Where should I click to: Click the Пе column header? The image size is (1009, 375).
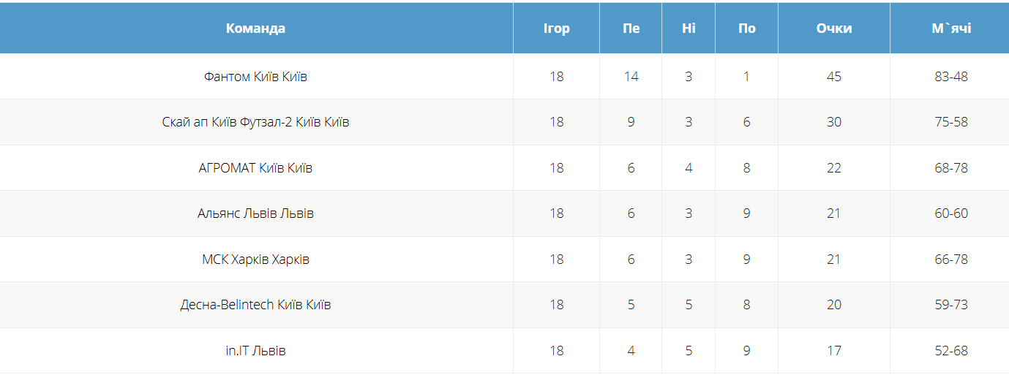pos(631,29)
